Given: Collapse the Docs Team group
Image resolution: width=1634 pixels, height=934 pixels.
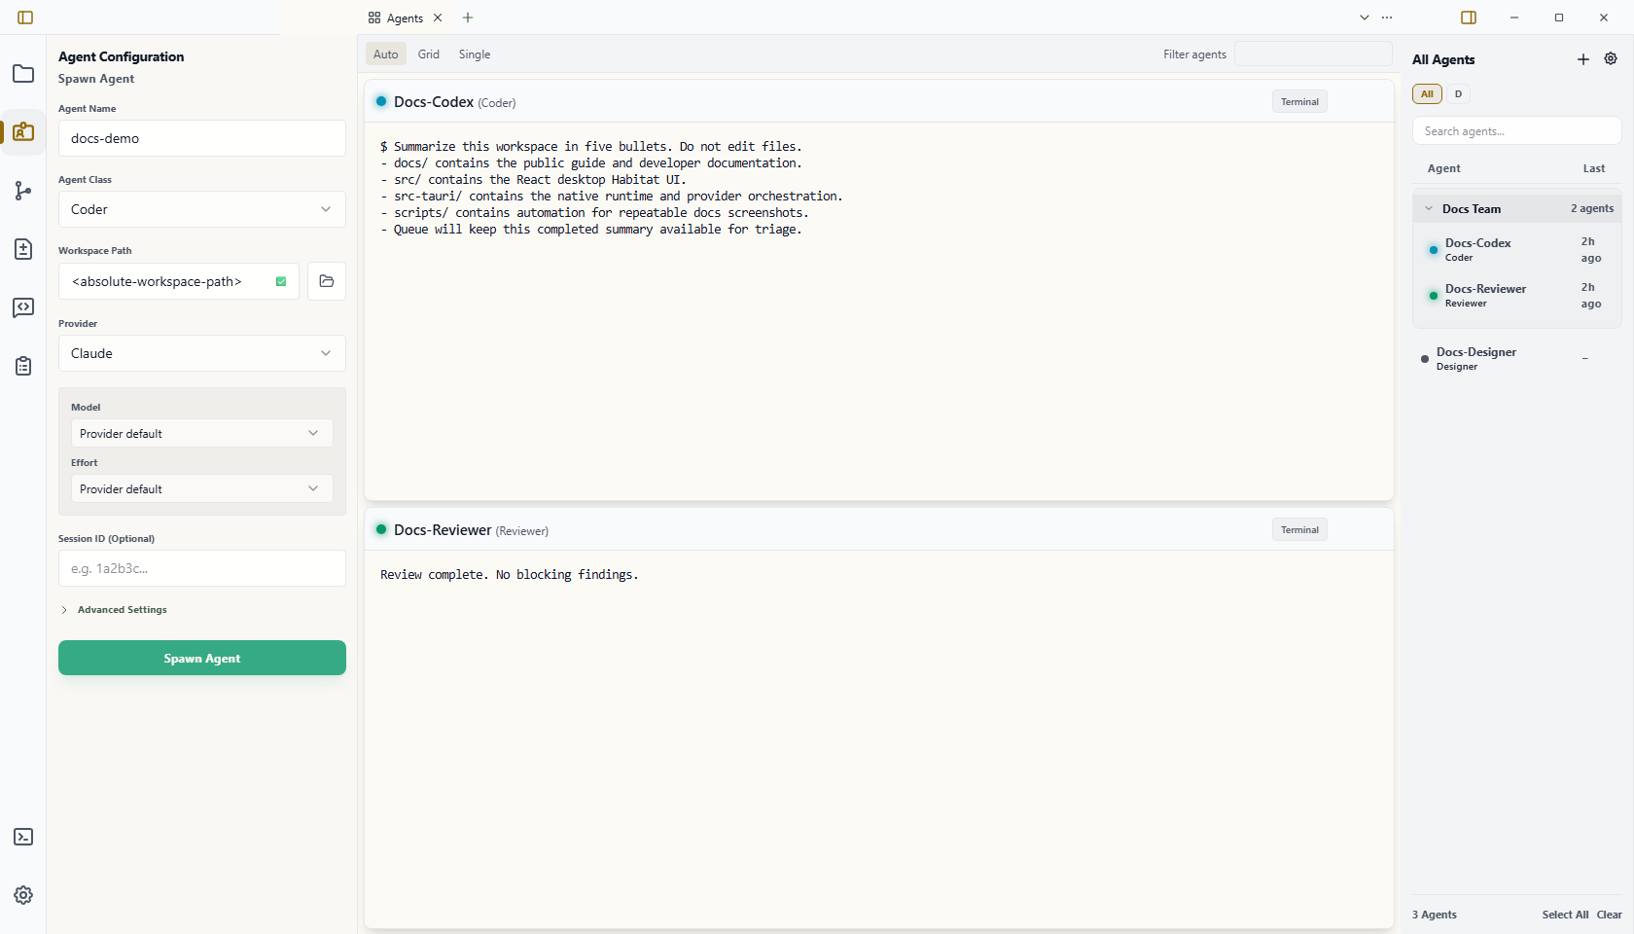Looking at the screenshot, I should pyautogui.click(x=1429, y=208).
